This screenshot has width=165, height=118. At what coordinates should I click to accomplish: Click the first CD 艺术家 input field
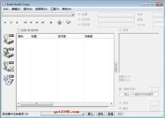click(x=116, y=20)
